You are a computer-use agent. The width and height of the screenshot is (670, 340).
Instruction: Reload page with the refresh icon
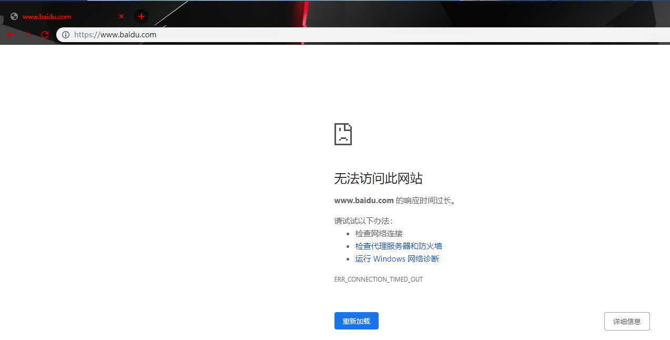[x=45, y=35]
